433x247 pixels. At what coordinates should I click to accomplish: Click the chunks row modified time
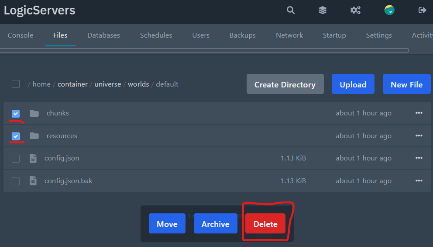pos(364,113)
